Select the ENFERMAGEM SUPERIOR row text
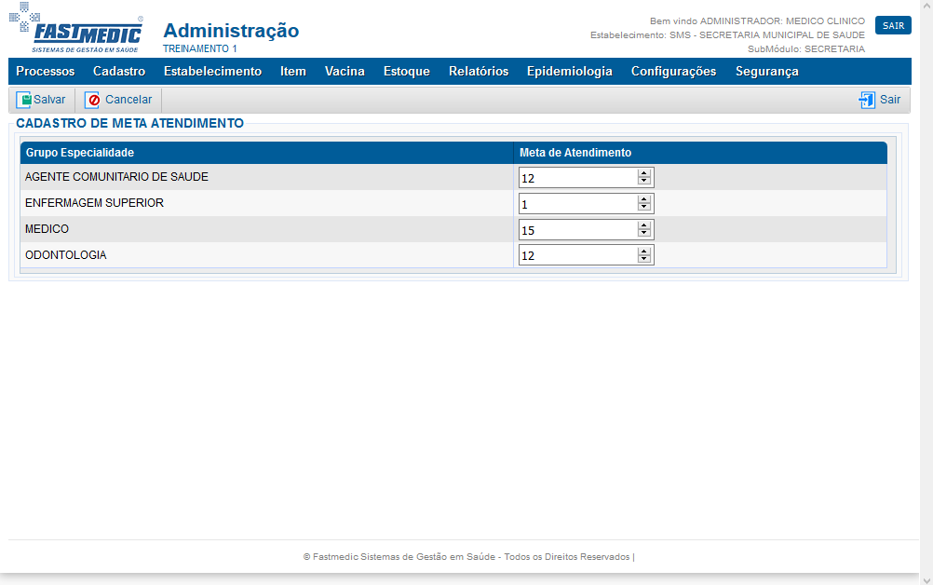The image size is (933, 585). click(x=94, y=203)
